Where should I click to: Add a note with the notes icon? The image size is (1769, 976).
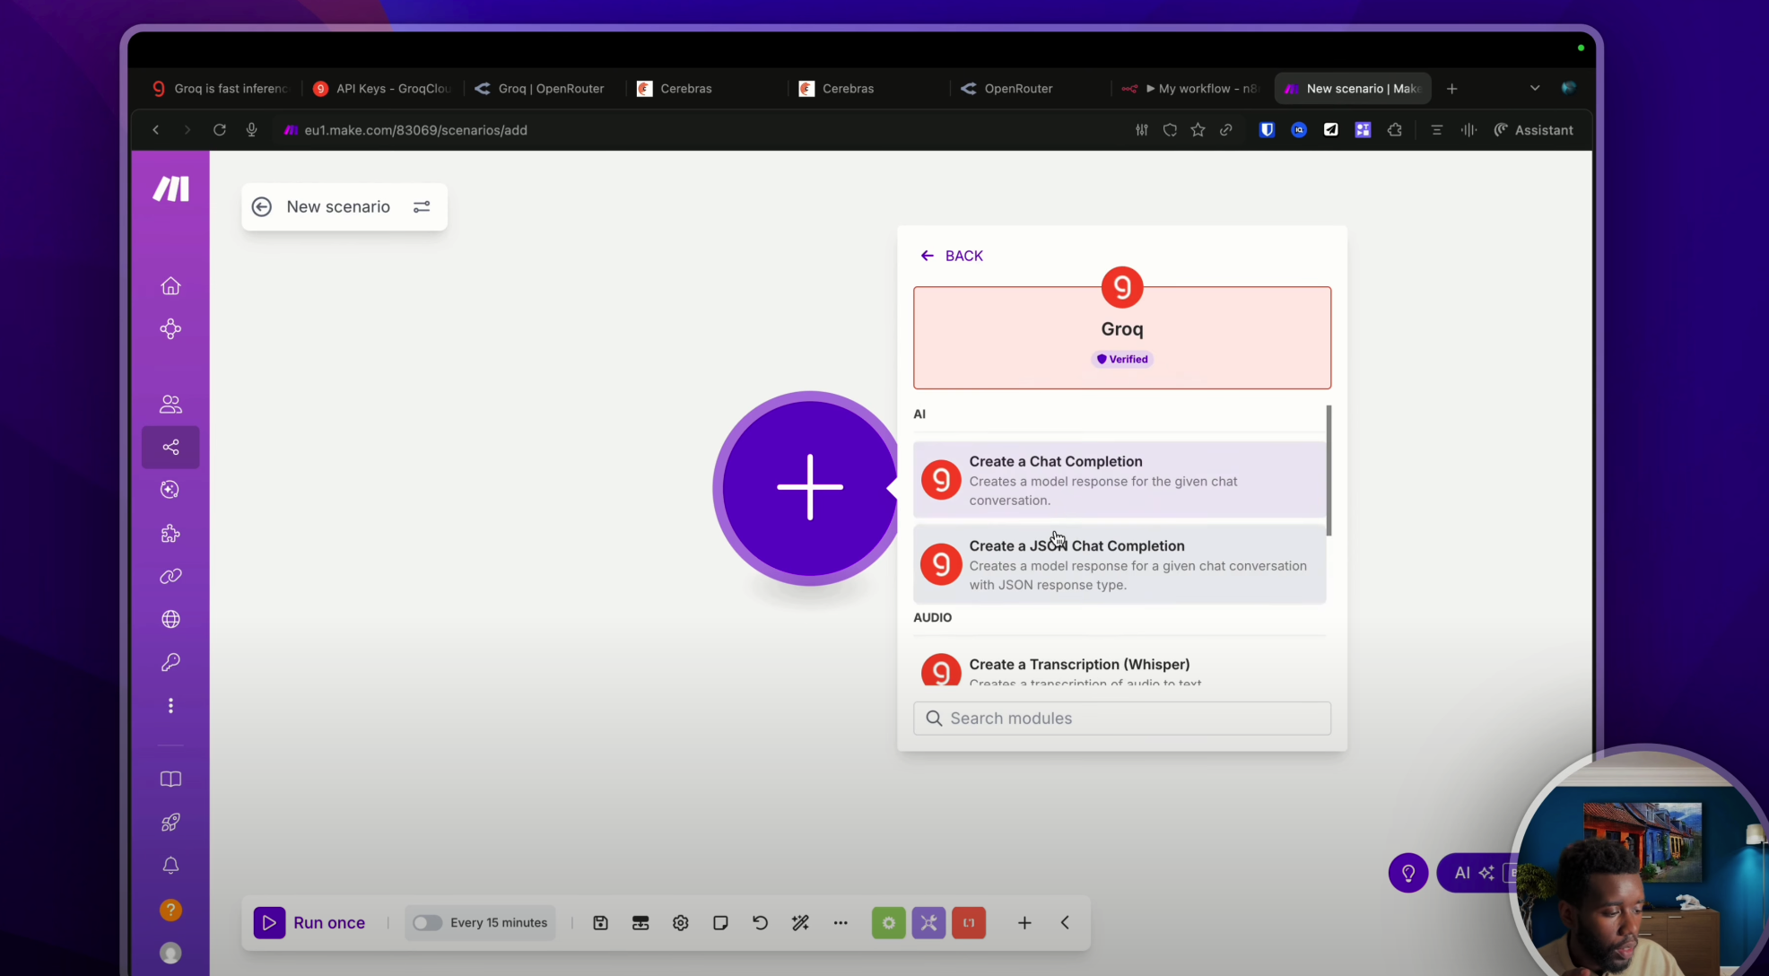coord(720,922)
